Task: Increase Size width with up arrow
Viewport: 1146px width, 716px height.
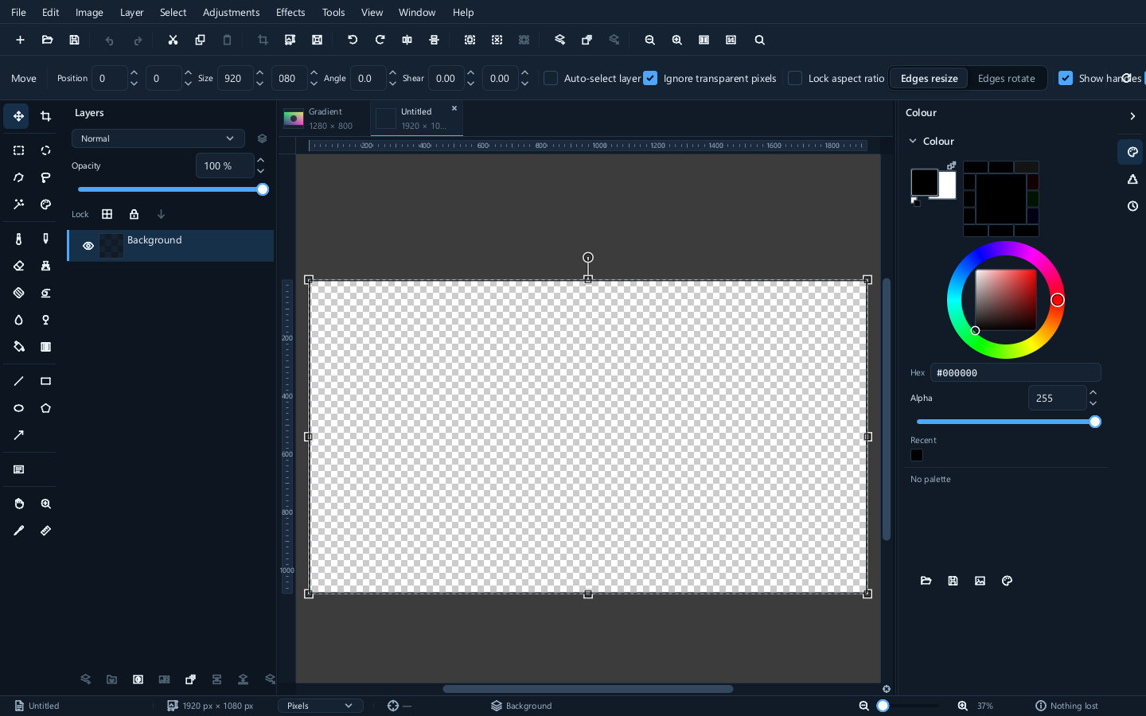Action: (259, 72)
